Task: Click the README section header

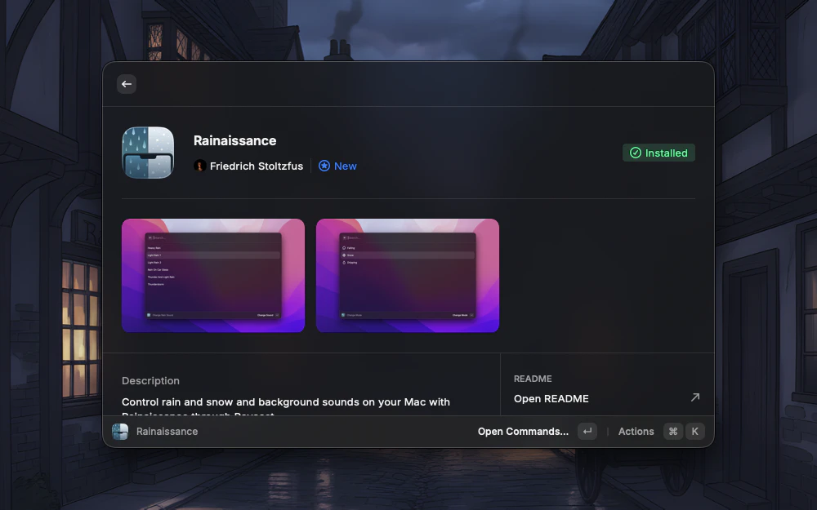Action: (x=533, y=378)
